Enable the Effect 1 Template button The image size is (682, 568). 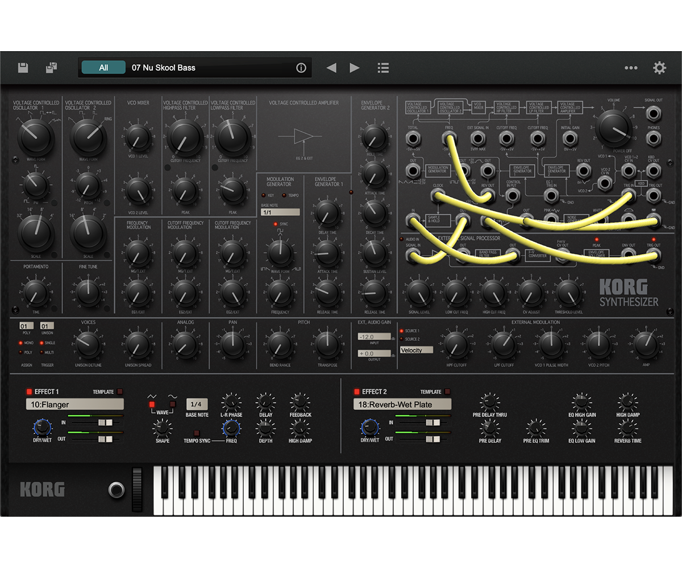pos(120,391)
